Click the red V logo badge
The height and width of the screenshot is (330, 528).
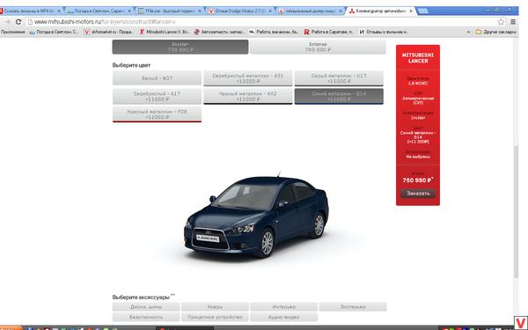[521, 323]
